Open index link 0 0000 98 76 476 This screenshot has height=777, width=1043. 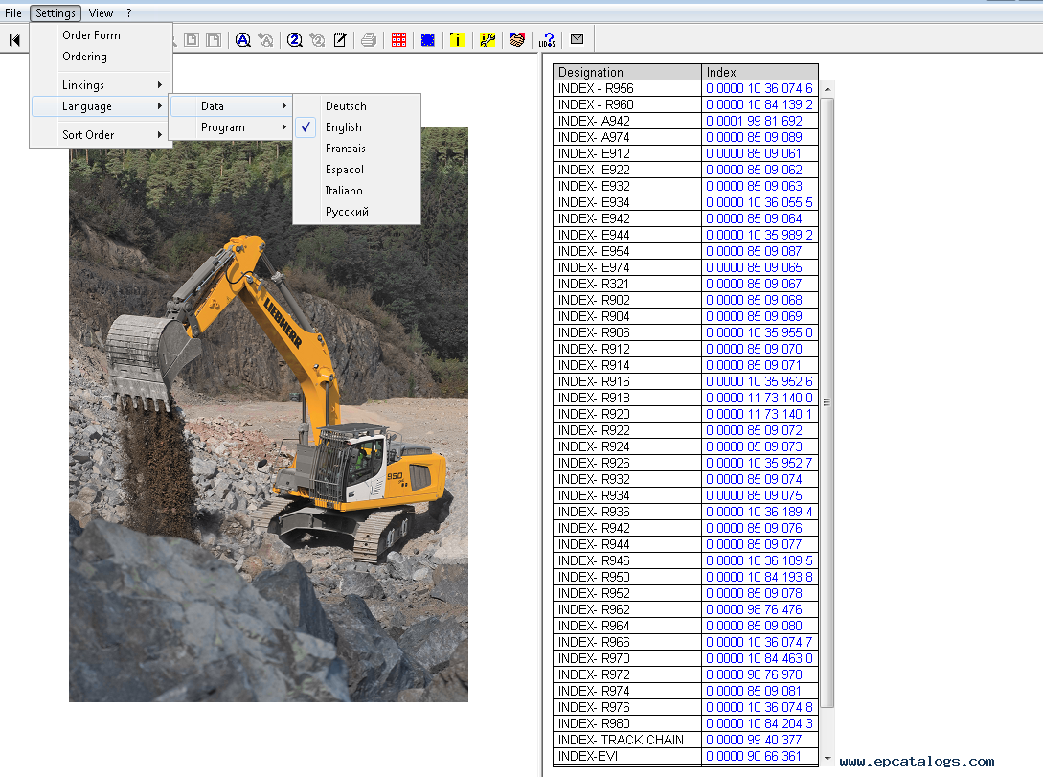(x=754, y=609)
